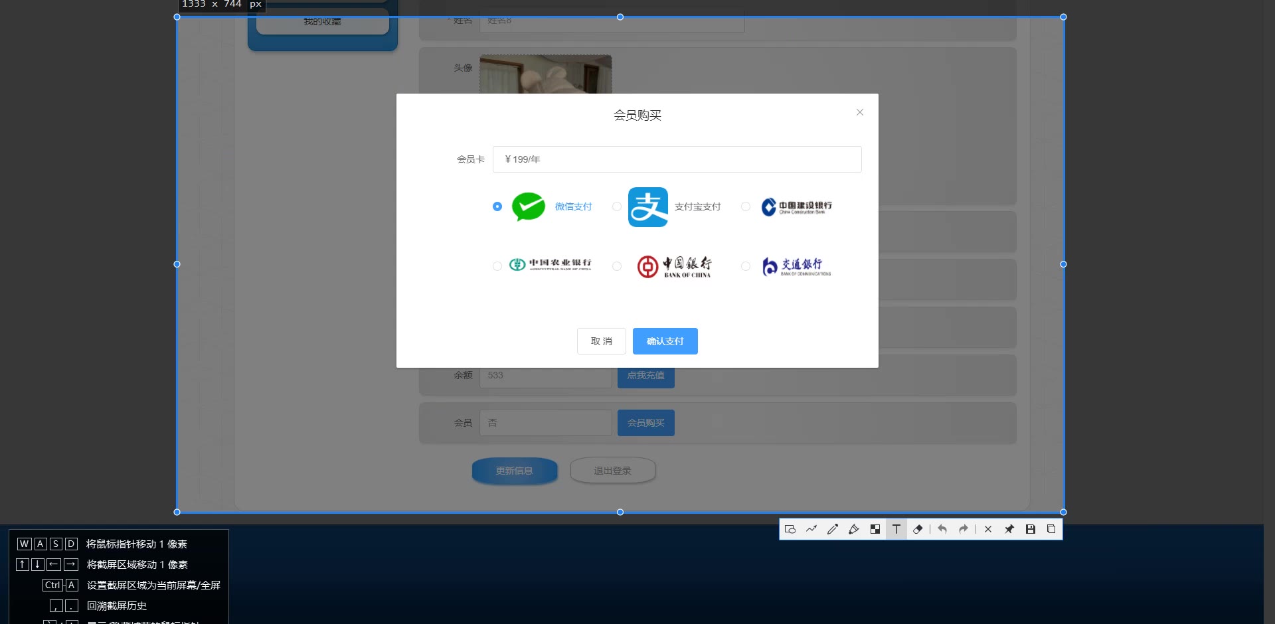Choose the 微信支付 radio button

pyautogui.click(x=497, y=206)
